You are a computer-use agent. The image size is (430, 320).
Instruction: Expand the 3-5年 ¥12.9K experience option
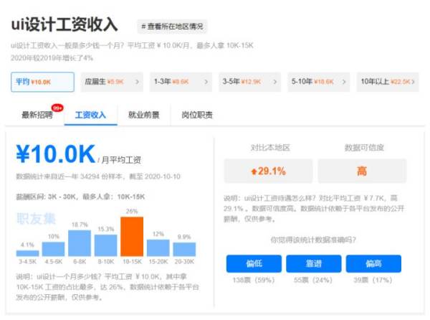(x=251, y=82)
